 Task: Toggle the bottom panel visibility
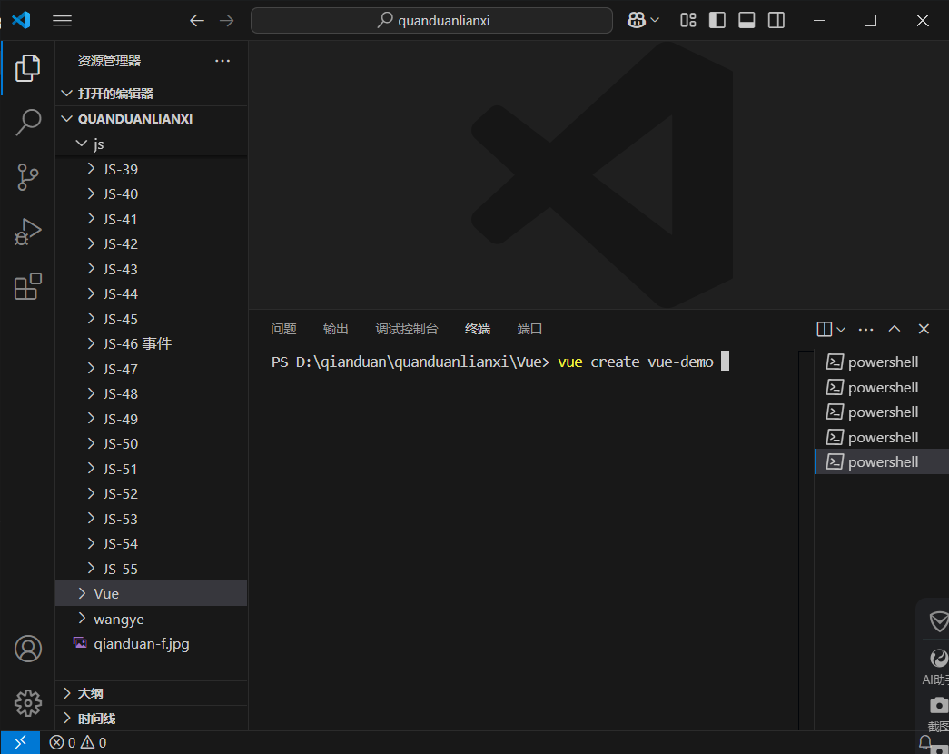pyautogui.click(x=746, y=21)
